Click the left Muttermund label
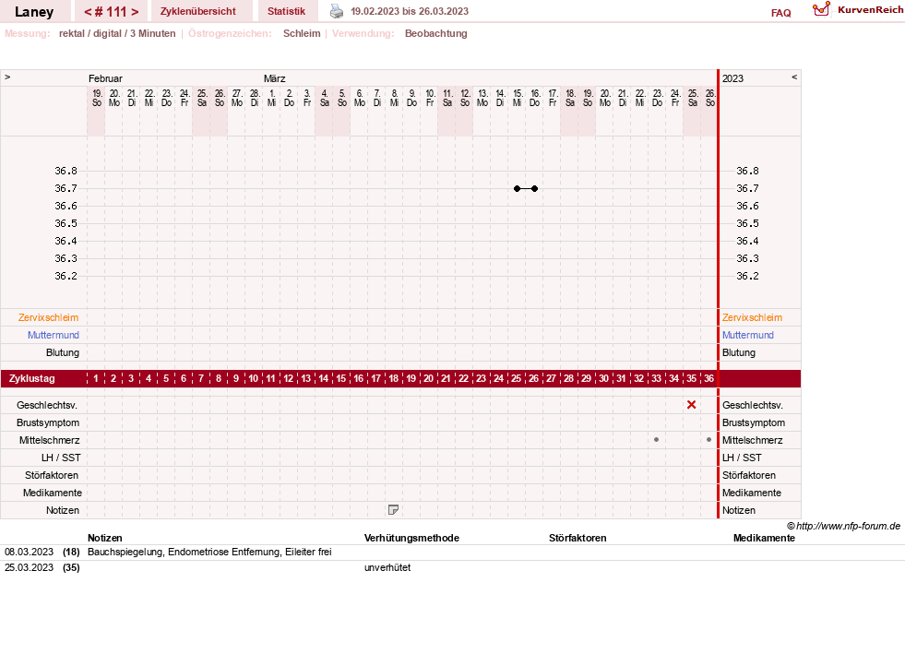905x666 pixels. (54, 335)
